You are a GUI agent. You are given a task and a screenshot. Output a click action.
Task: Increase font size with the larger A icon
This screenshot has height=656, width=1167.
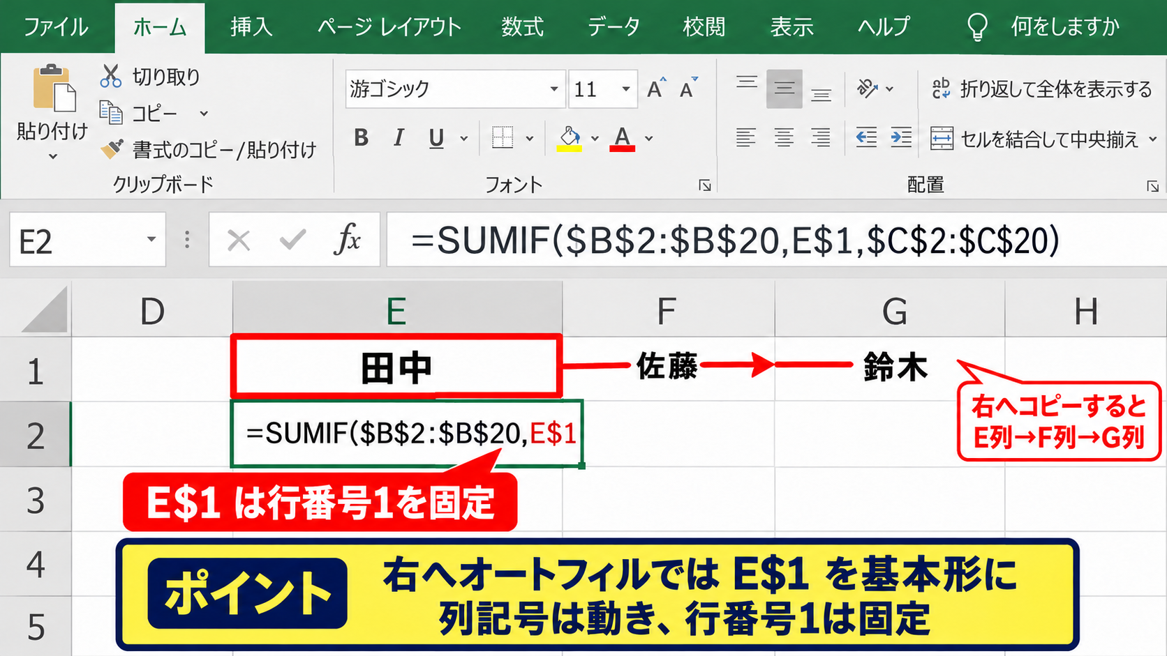coord(656,89)
